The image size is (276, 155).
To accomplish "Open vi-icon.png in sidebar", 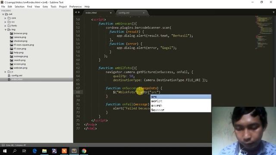I will (x=19, y=64).
